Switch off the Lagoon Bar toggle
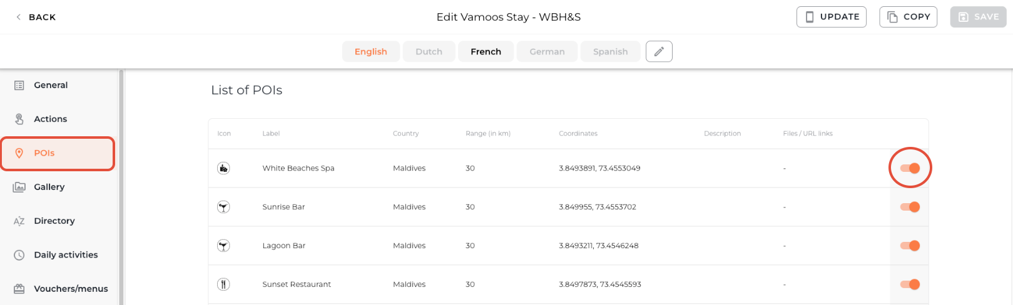1013x305 pixels. [910, 246]
